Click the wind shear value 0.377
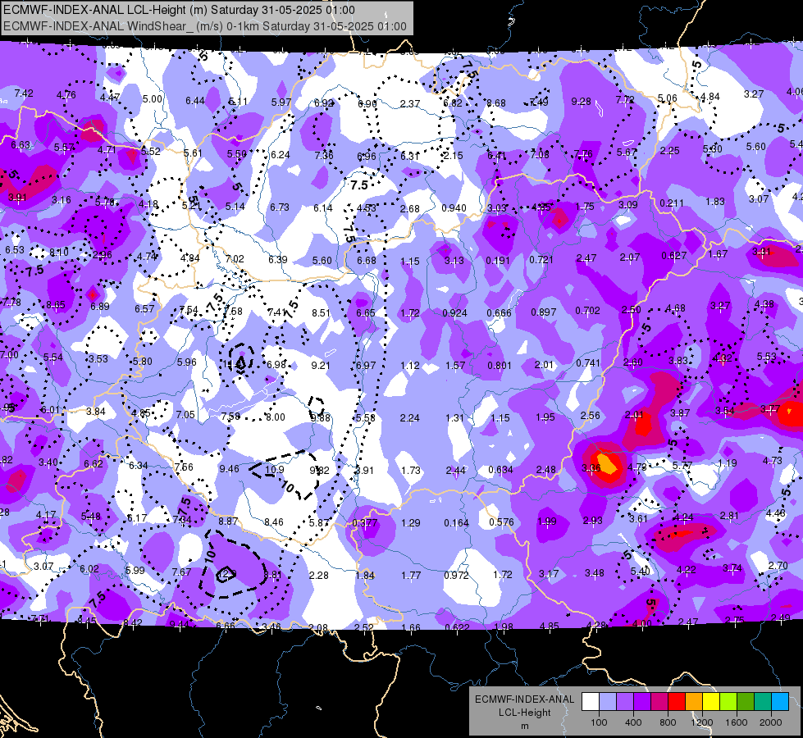The width and height of the screenshot is (803, 738). point(365,522)
